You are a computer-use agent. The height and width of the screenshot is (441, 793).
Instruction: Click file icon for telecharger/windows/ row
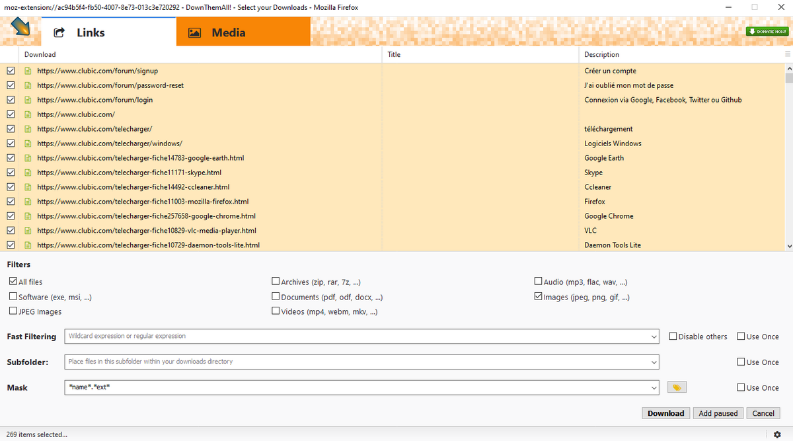click(28, 143)
